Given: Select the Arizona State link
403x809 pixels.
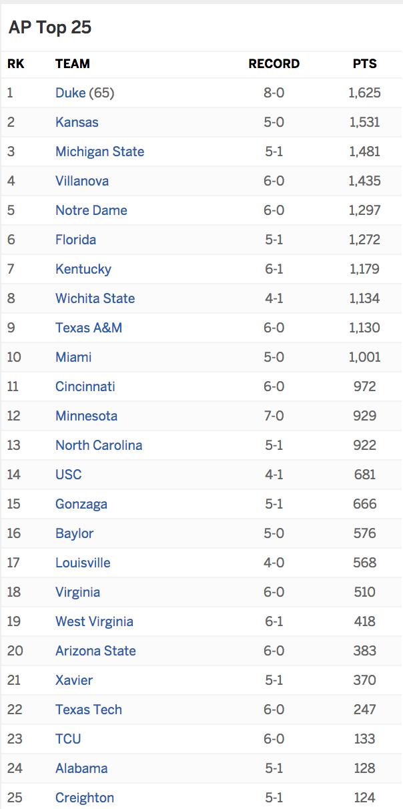Looking at the screenshot, I should point(95,651).
